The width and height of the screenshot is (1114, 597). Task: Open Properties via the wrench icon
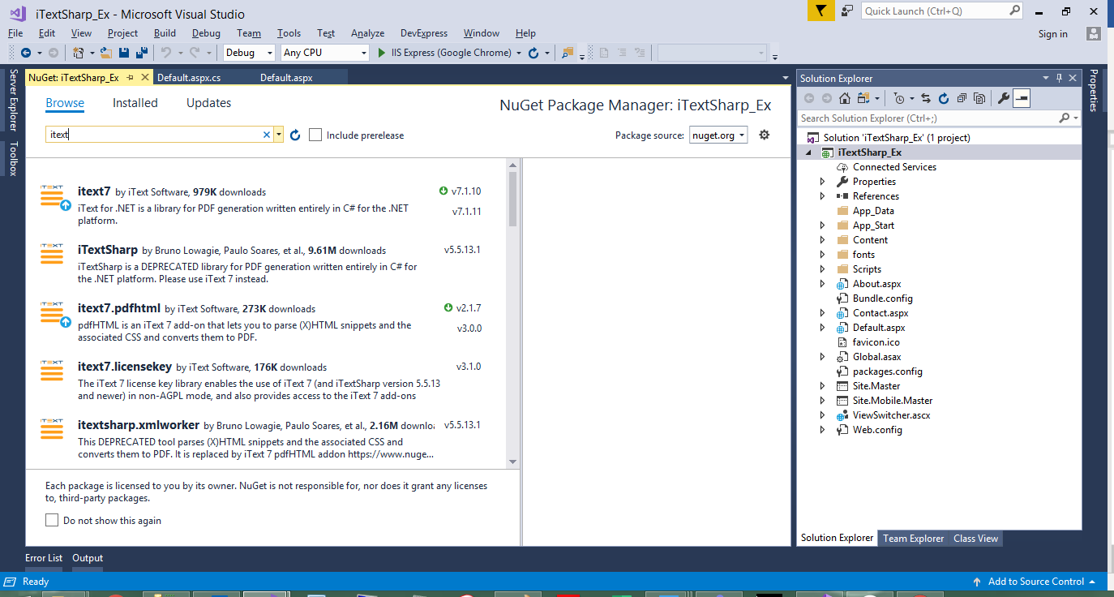1003,98
